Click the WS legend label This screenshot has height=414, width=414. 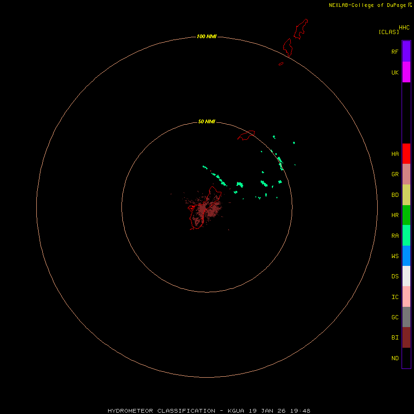point(395,256)
